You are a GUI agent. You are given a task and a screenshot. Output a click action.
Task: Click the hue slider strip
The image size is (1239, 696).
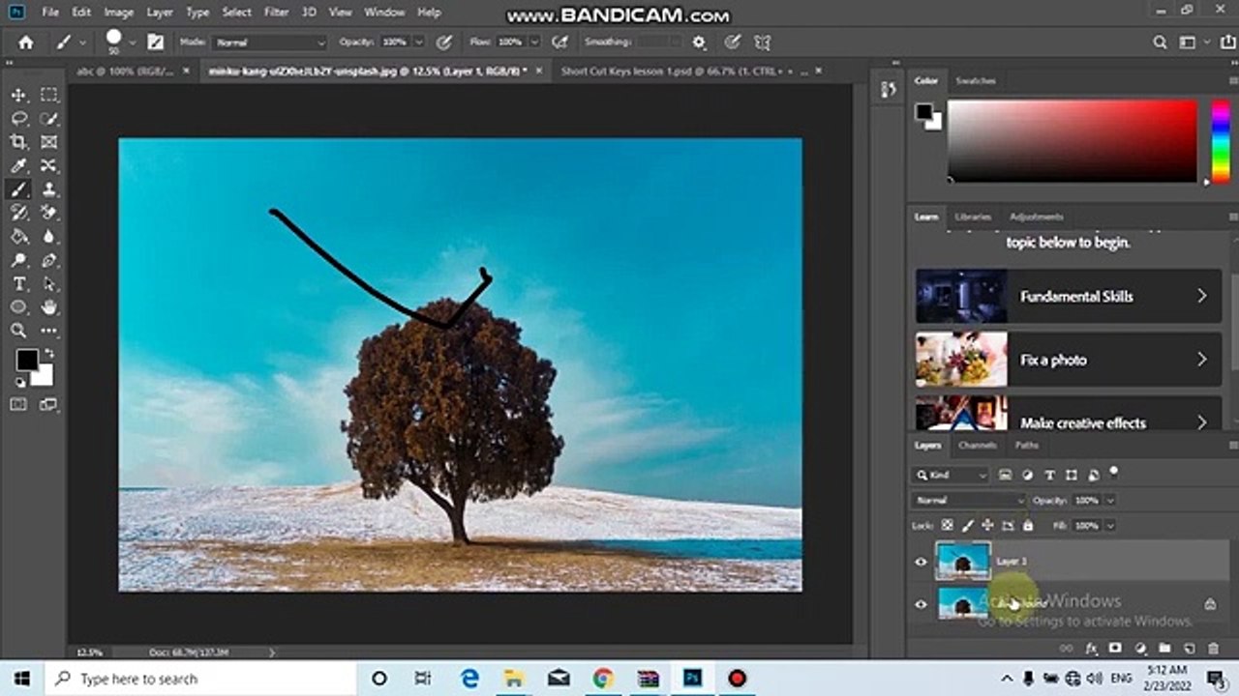coord(1221,140)
